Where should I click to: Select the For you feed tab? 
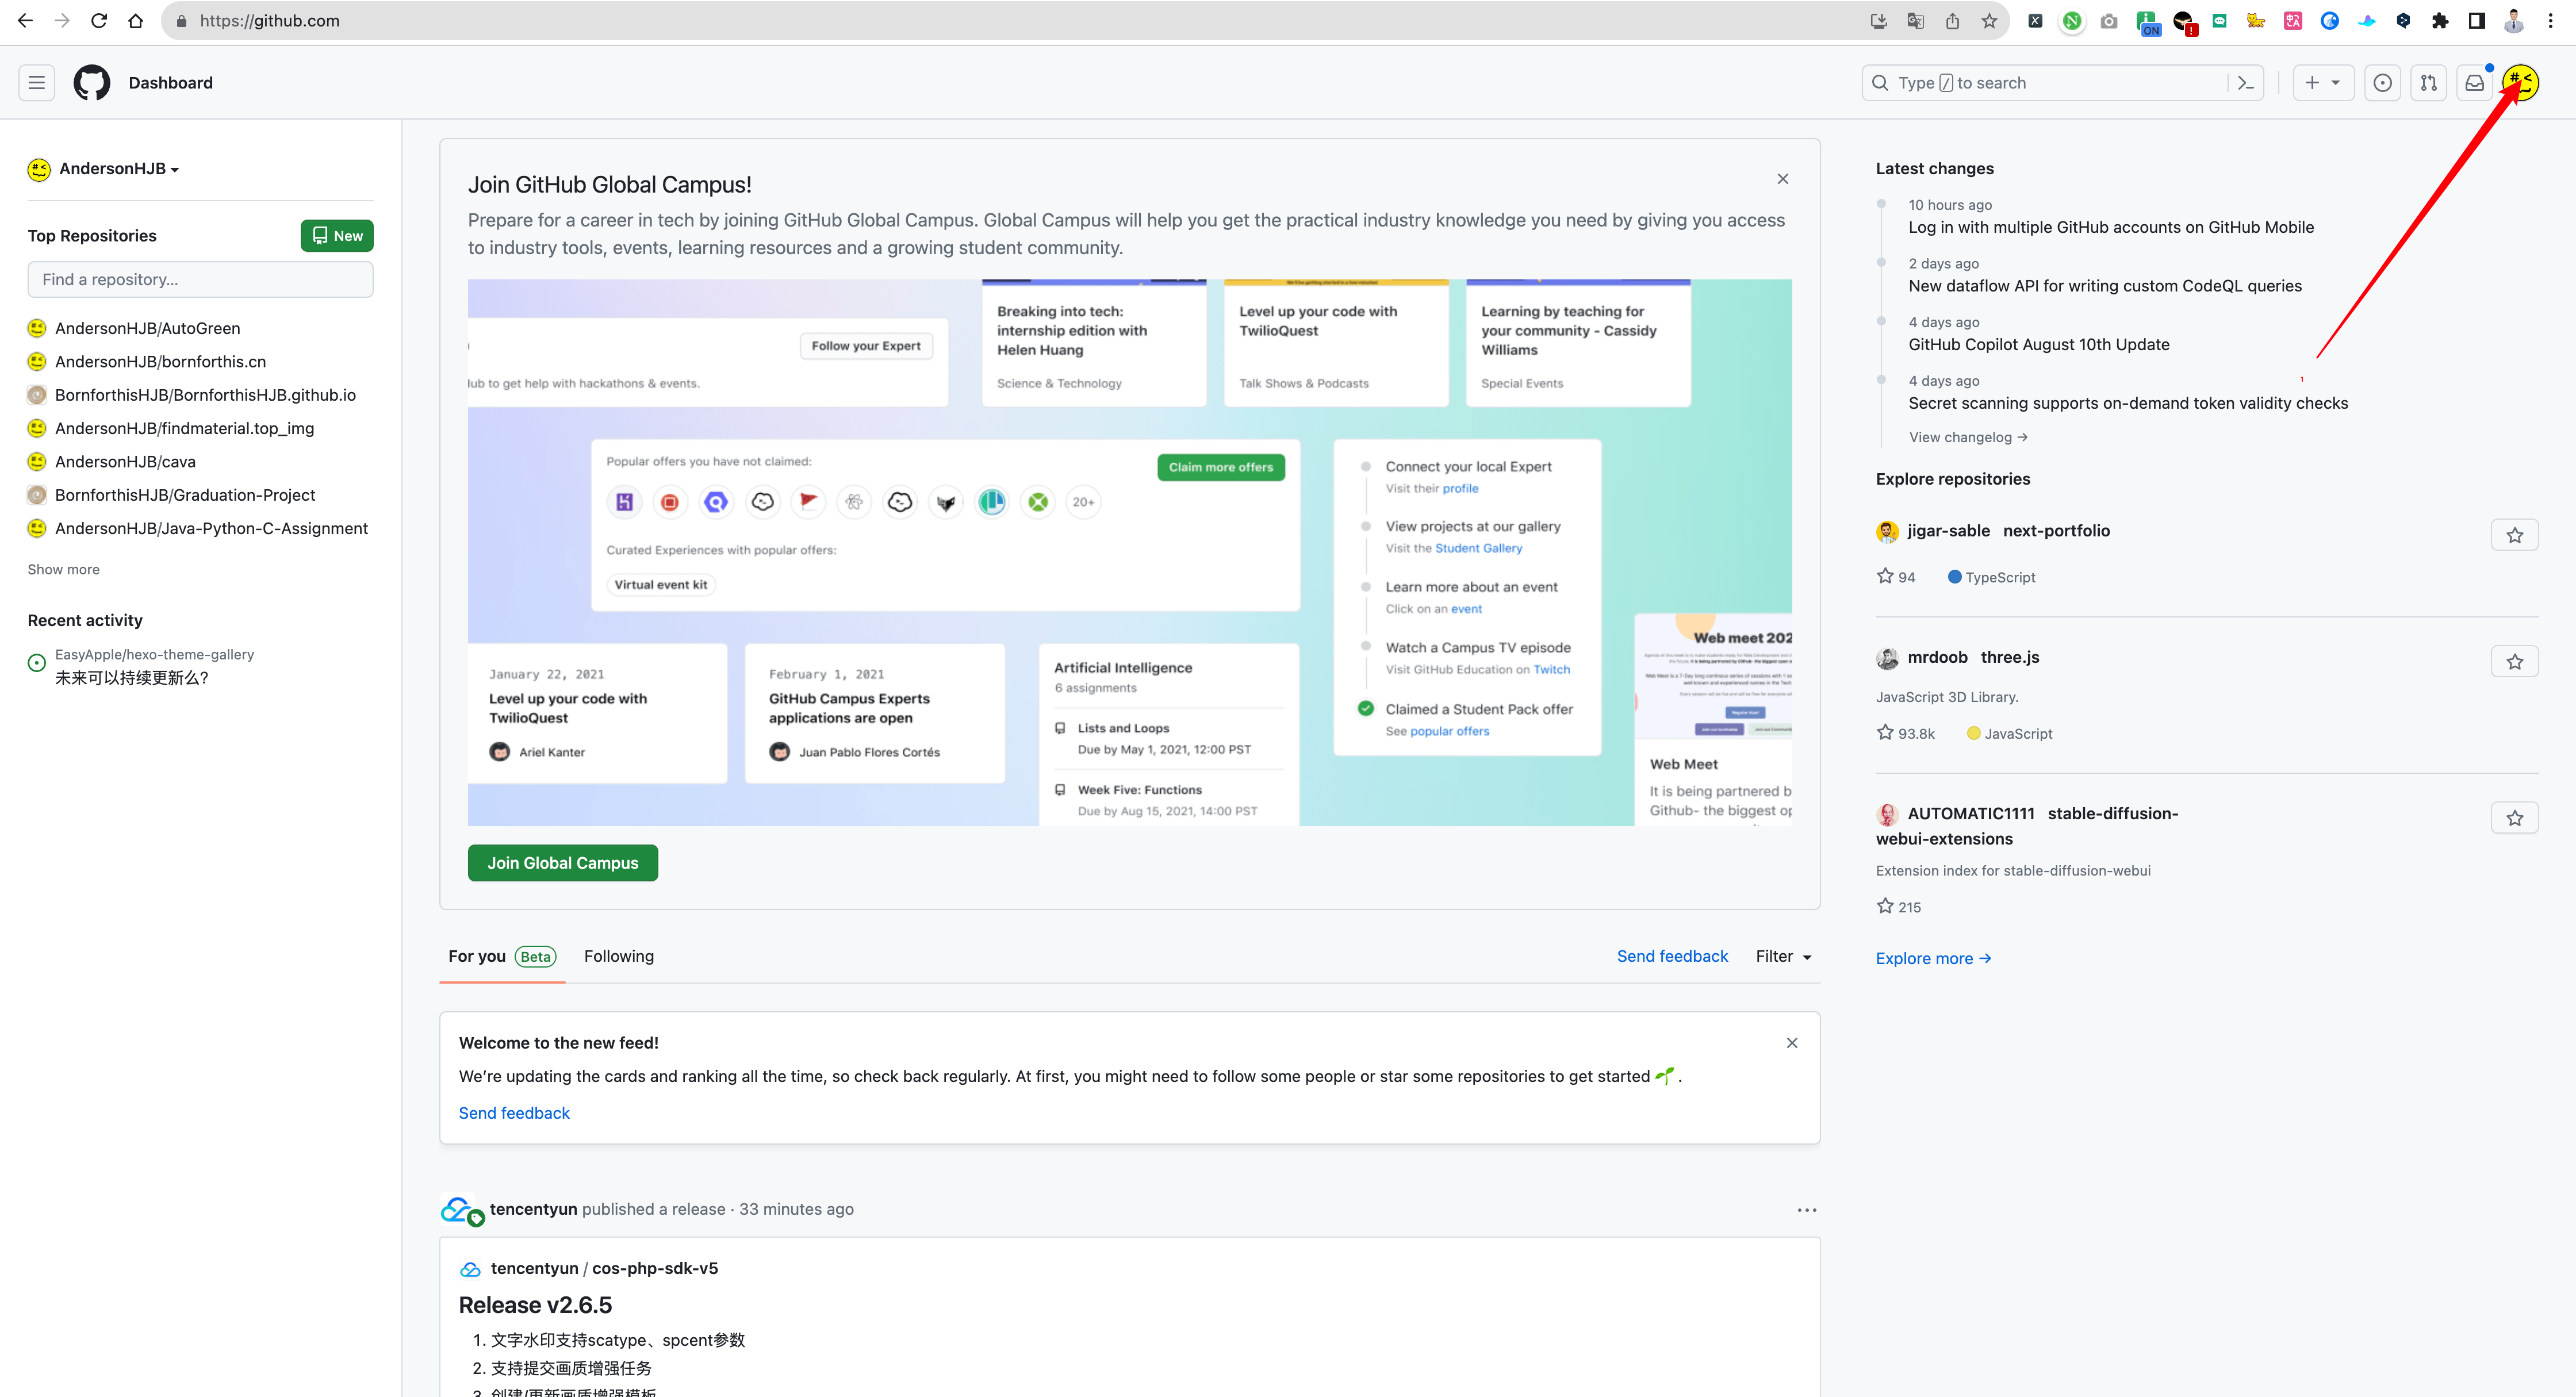[x=502, y=957]
